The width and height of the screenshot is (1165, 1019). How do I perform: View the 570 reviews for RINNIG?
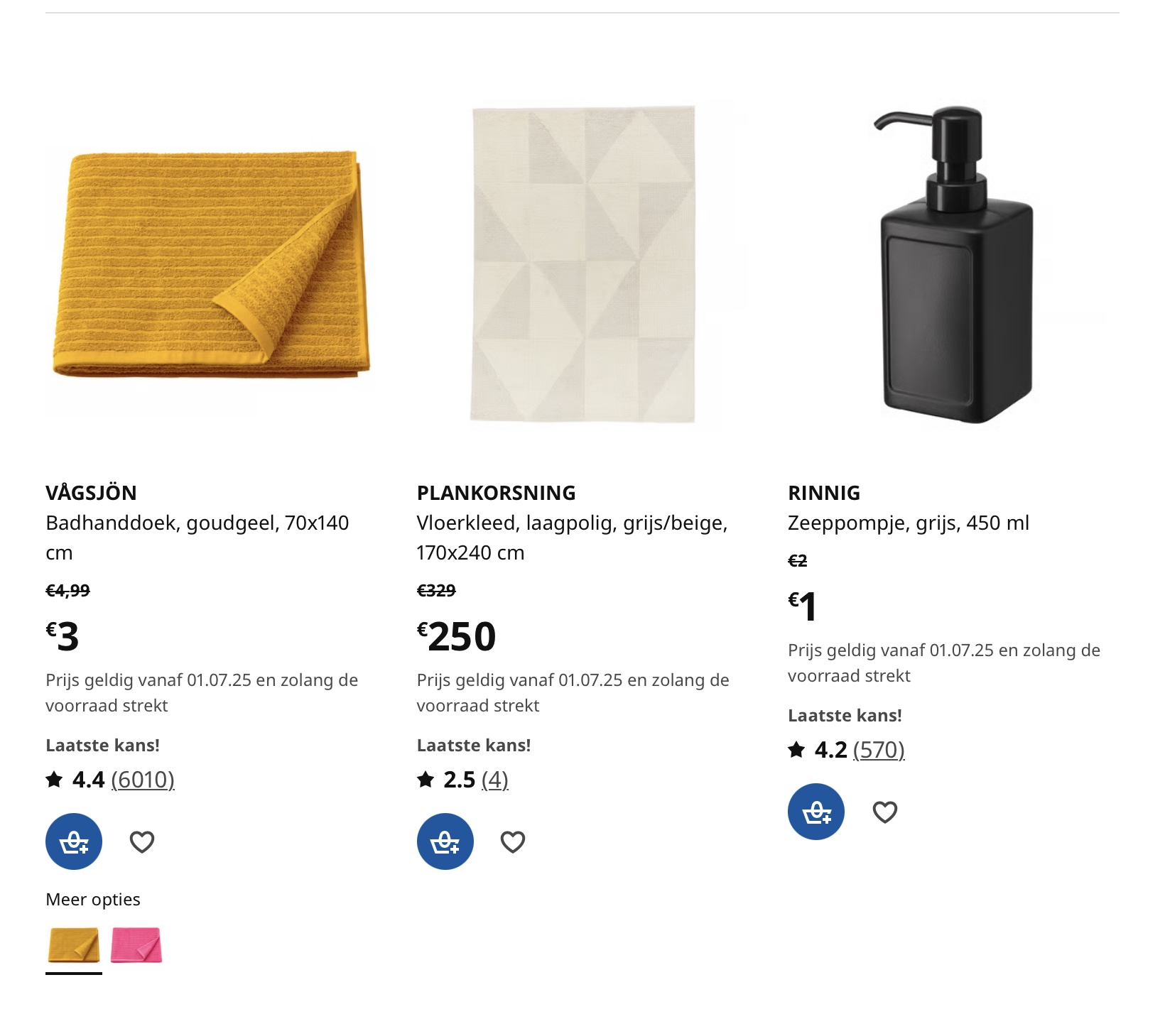879,750
